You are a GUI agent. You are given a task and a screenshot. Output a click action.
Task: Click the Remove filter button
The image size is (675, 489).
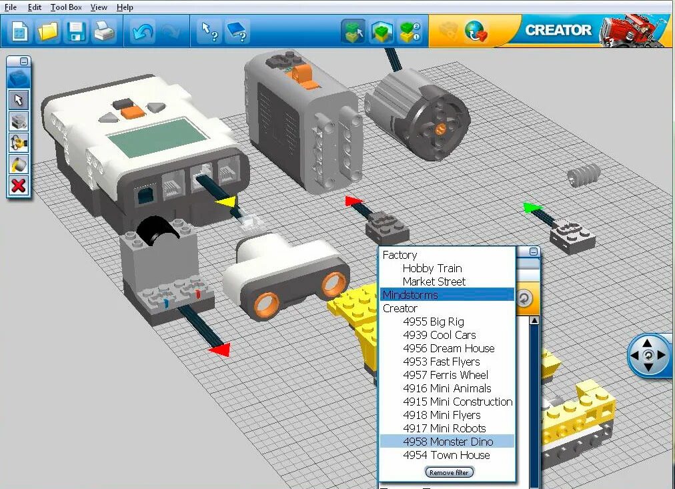(x=449, y=472)
